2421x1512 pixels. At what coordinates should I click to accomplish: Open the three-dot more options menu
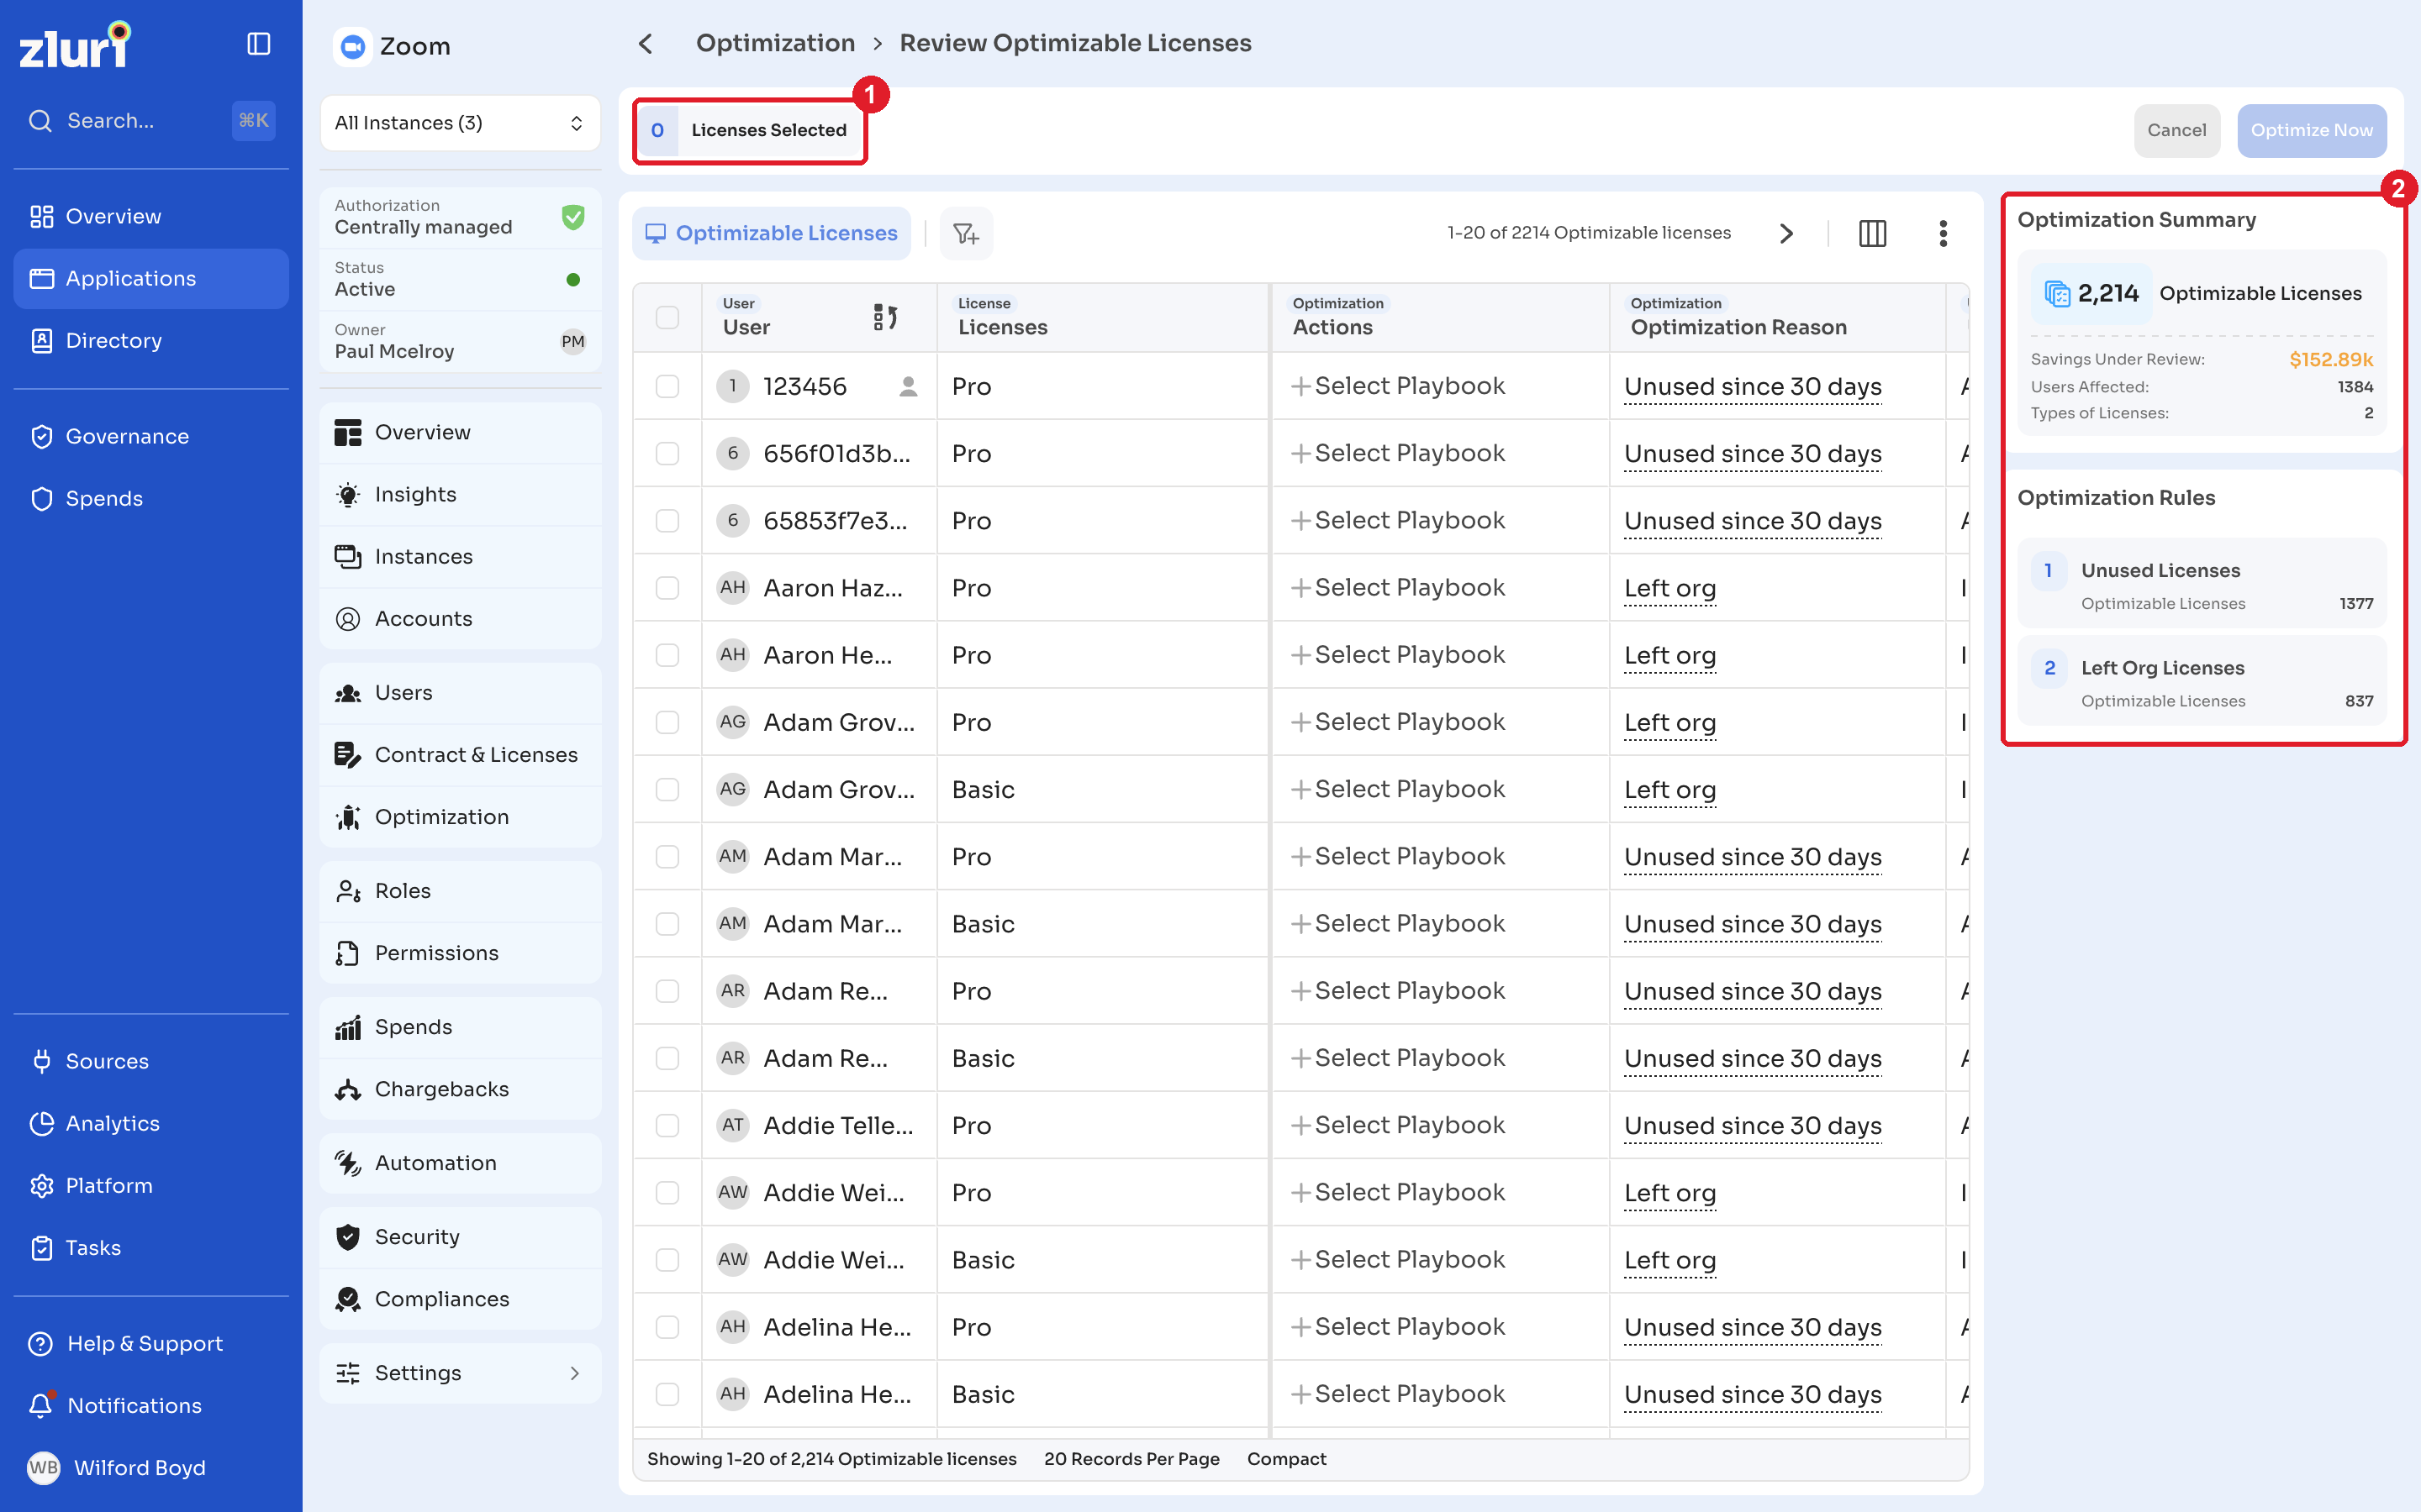coord(1943,233)
